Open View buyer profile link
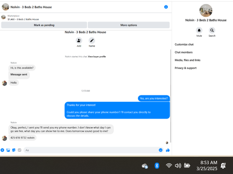The height and width of the screenshot is (174, 233). point(97,57)
